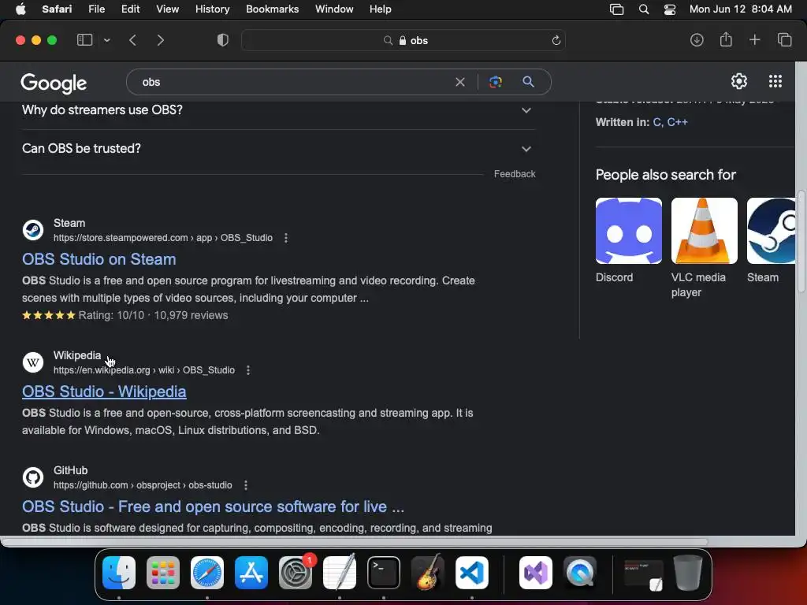Click the C++ language link
Image resolution: width=807 pixels, height=605 pixels.
point(677,122)
